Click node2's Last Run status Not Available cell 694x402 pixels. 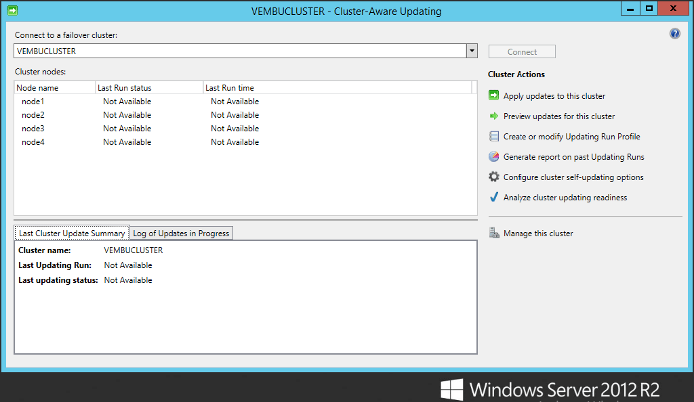pyautogui.click(x=127, y=115)
